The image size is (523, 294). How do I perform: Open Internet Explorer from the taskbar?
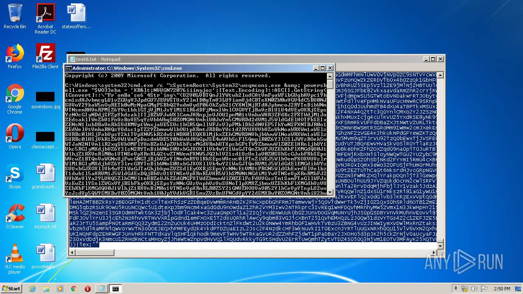click(33, 289)
